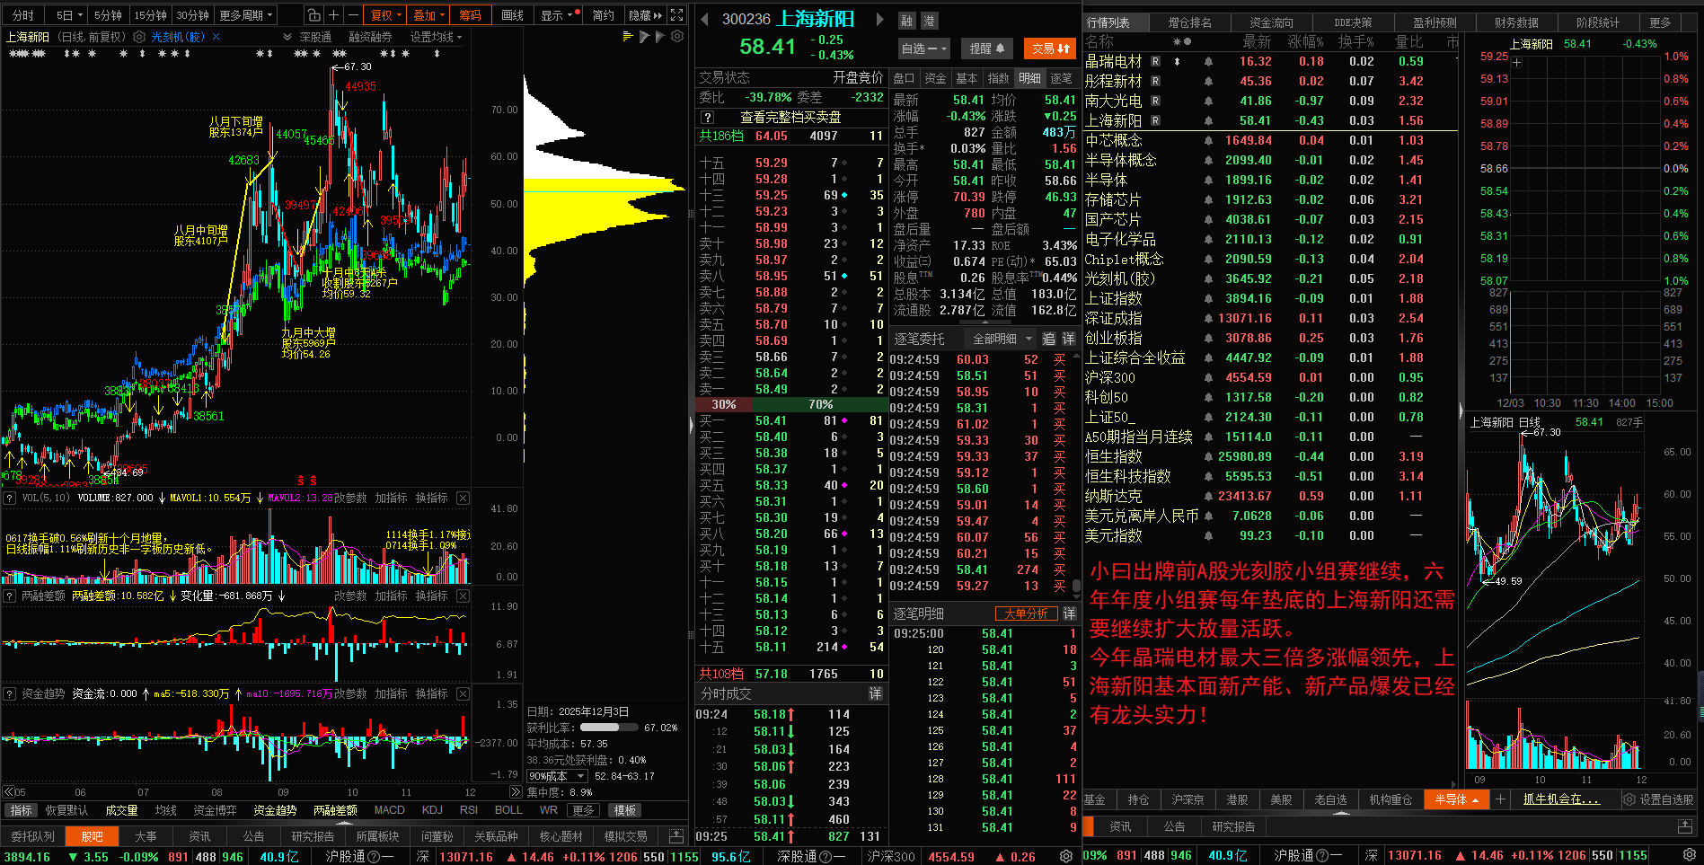The height and width of the screenshot is (865, 1704).
Task: Click the 分时 intraday period button
Action: 22,15
